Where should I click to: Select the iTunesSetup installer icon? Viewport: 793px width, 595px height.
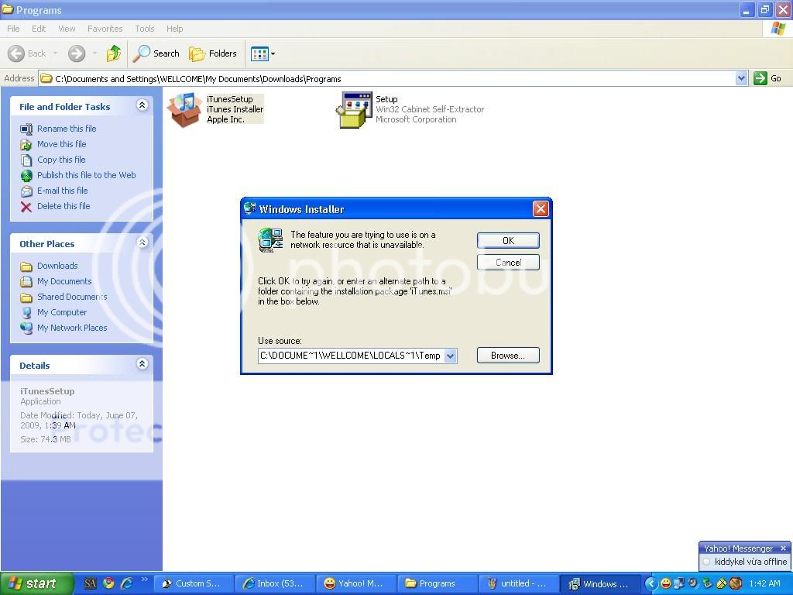click(184, 109)
